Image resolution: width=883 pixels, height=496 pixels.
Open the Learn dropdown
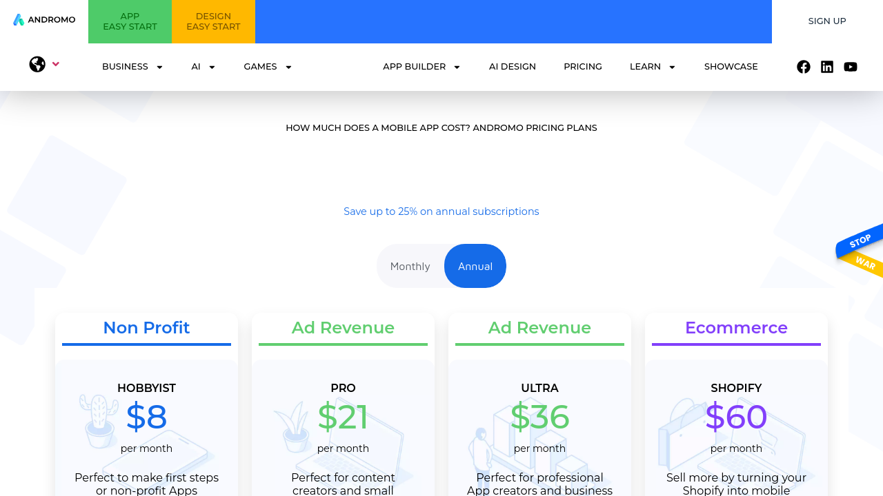click(653, 67)
